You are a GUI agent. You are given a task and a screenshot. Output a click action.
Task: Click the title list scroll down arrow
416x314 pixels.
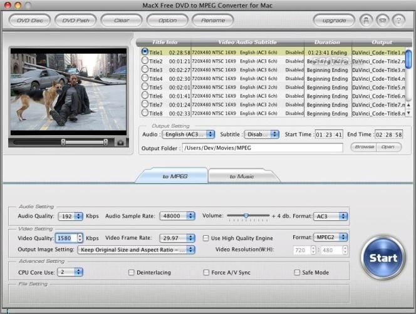(409, 113)
